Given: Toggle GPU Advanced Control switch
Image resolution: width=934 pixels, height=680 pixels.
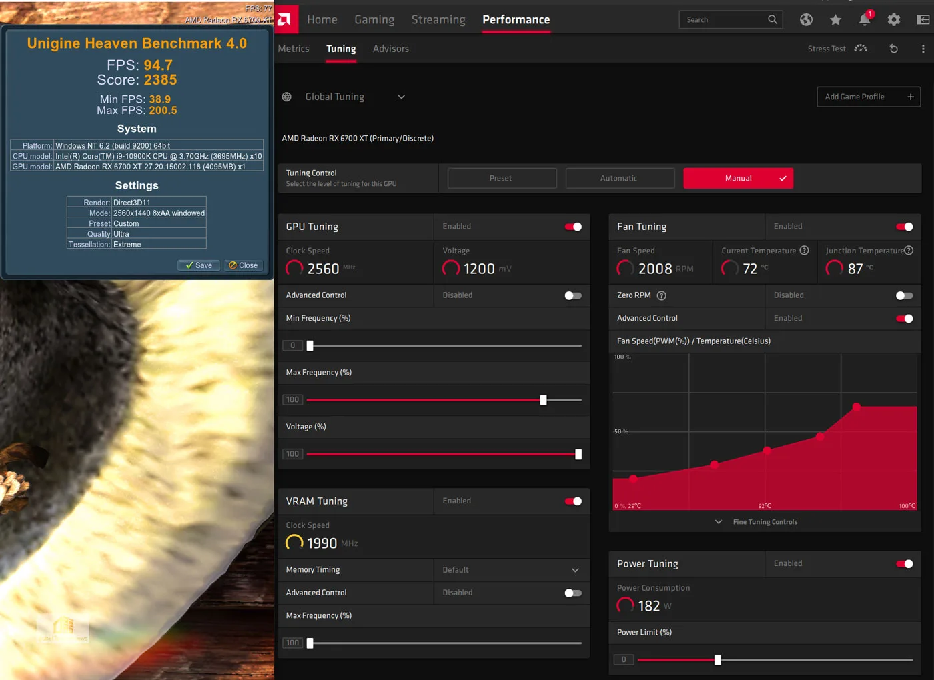Looking at the screenshot, I should point(573,295).
